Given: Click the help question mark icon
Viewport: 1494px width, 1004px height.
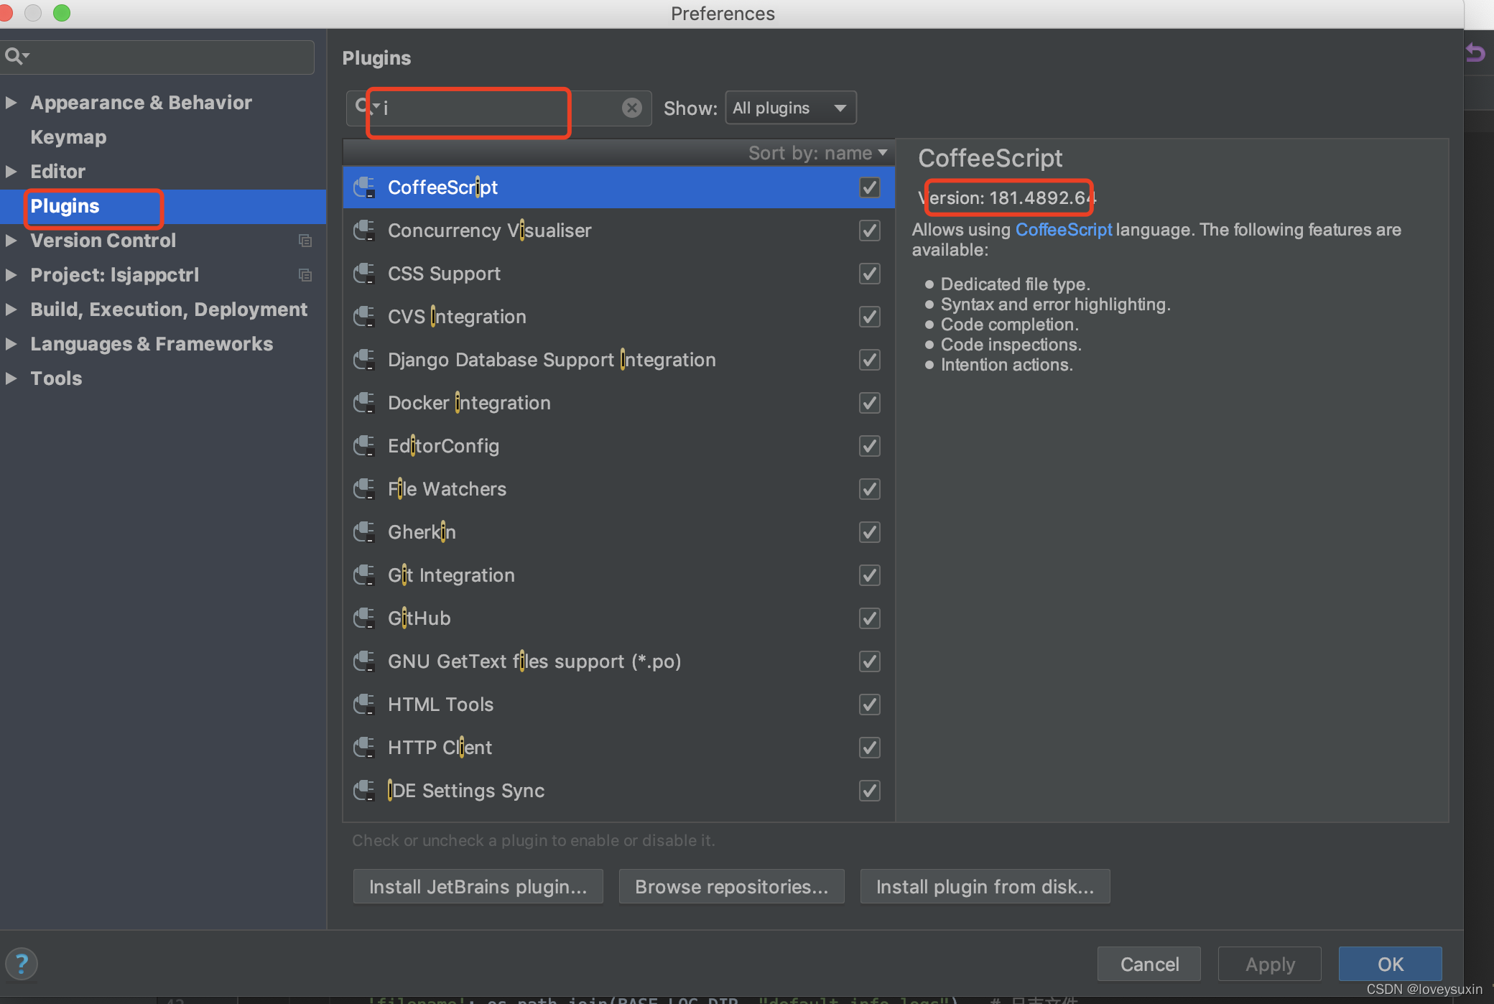Looking at the screenshot, I should (x=22, y=963).
